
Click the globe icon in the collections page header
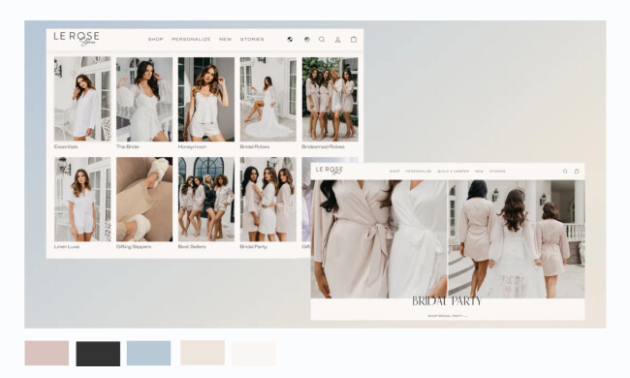coord(290,40)
